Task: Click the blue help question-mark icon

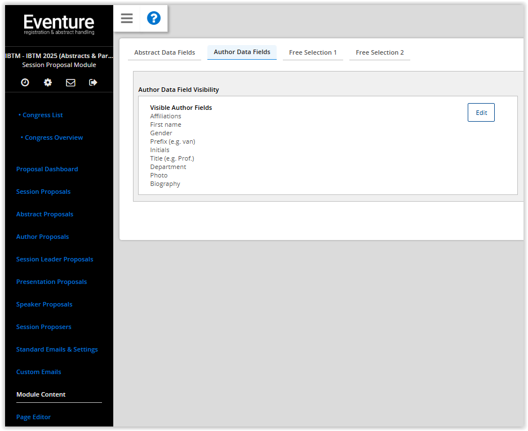Action: point(153,18)
